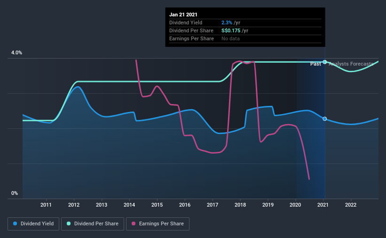386x238 pixels.
Task: Click the 0% y-axis label
Action: pyautogui.click(x=15, y=193)
